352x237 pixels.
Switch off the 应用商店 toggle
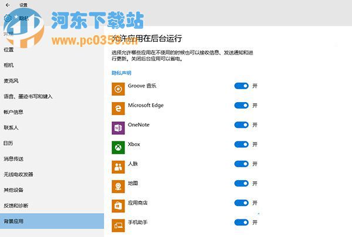coord(241,203)
